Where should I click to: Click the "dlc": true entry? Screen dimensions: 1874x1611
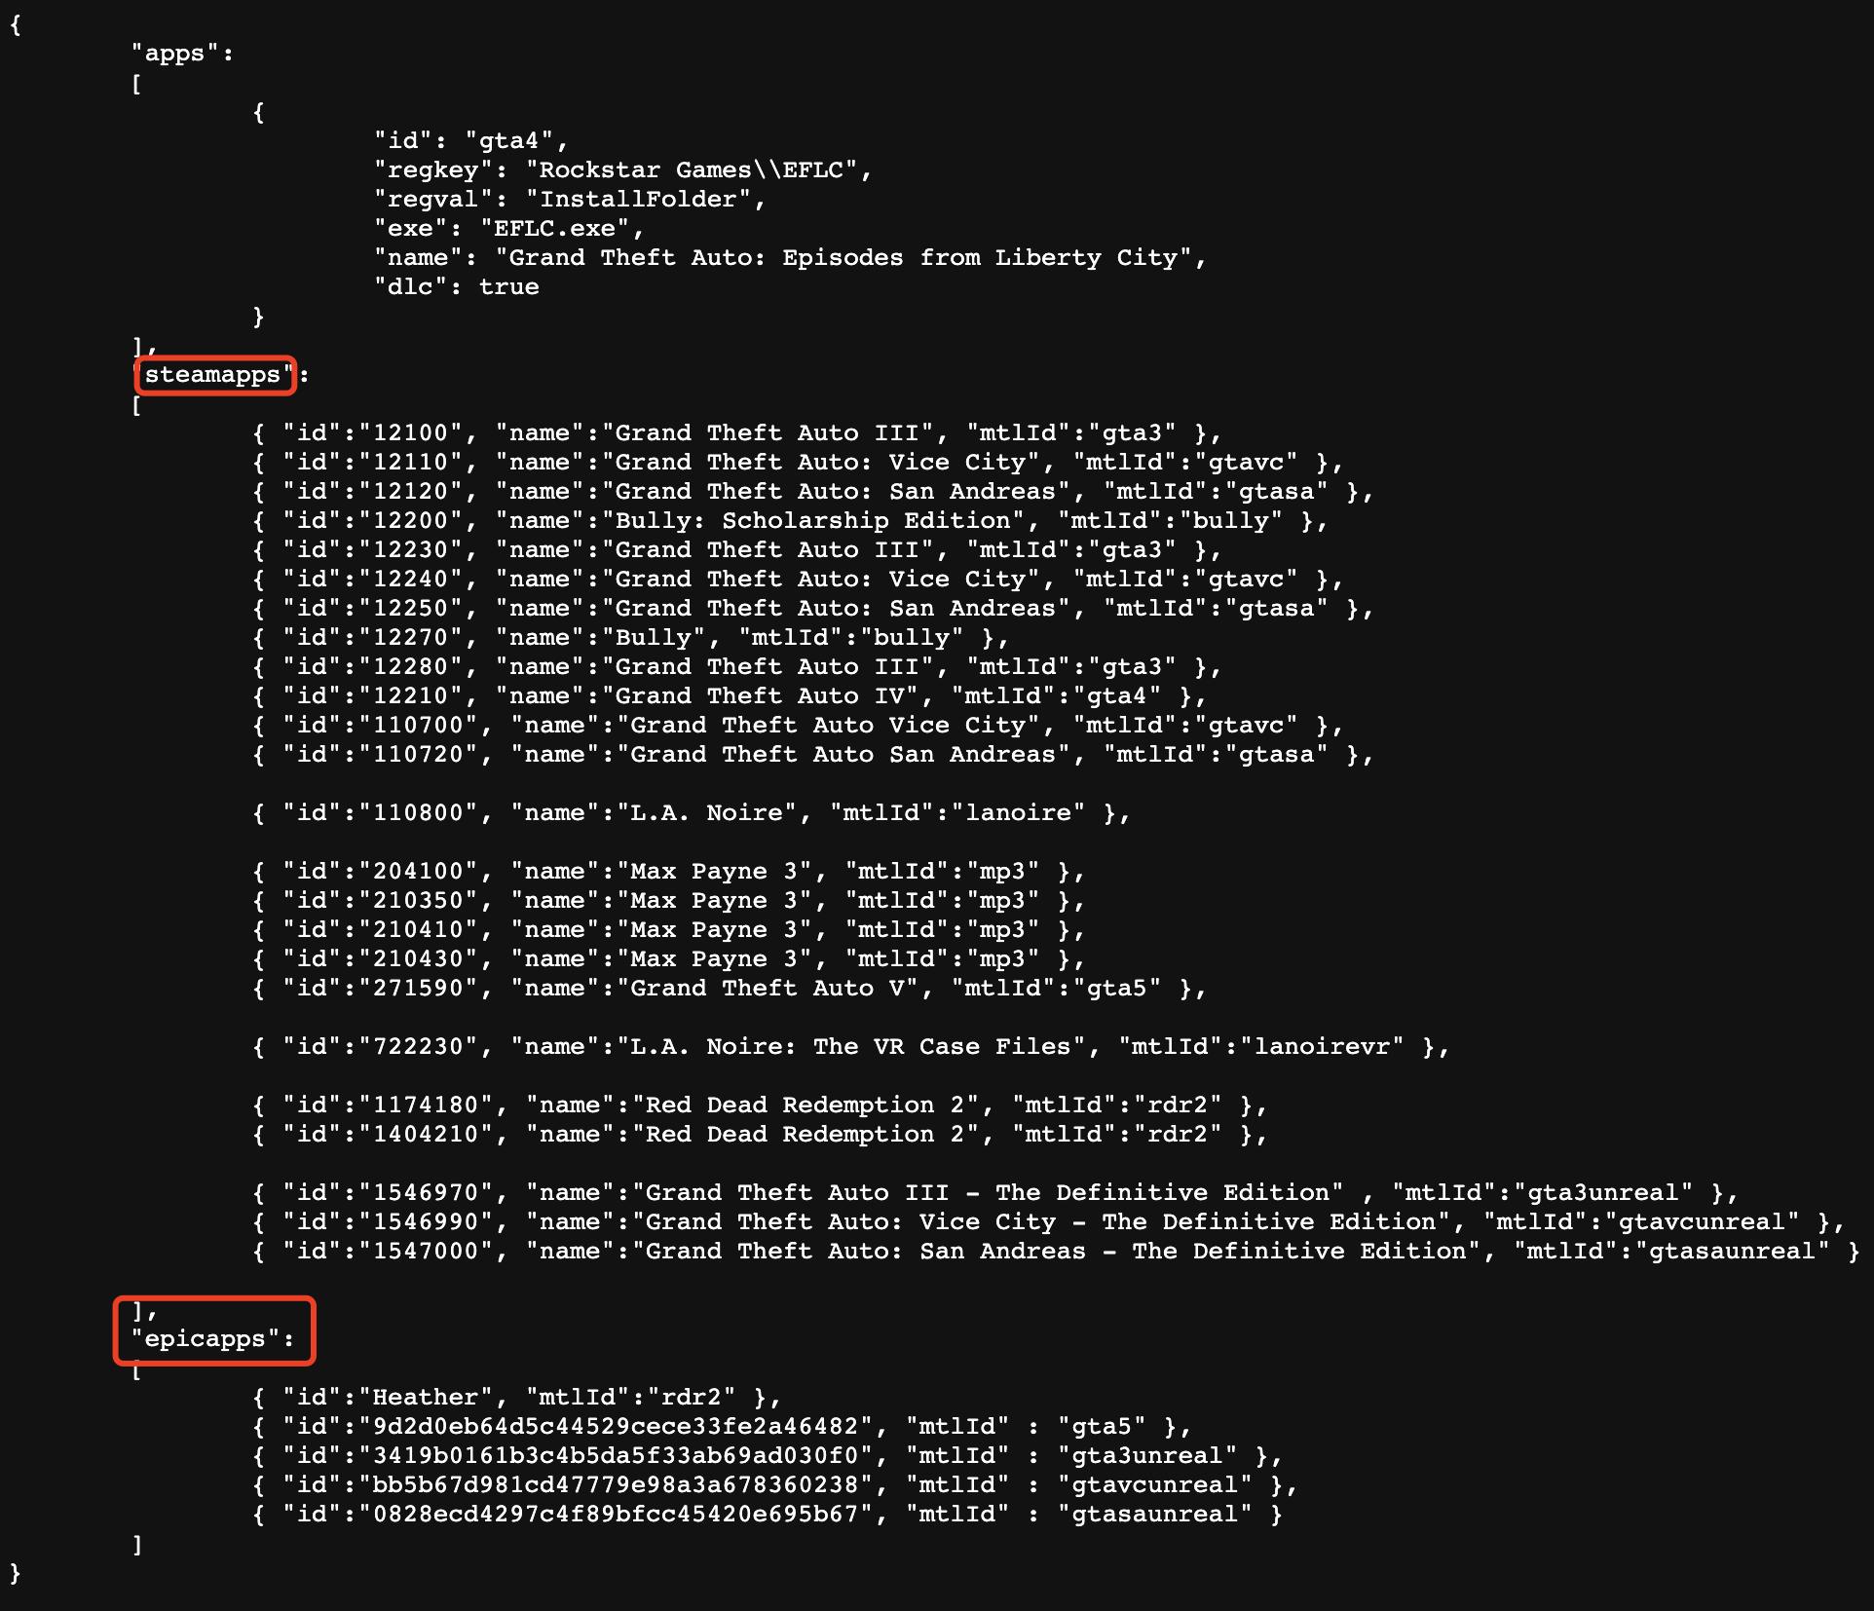(457, 287)
